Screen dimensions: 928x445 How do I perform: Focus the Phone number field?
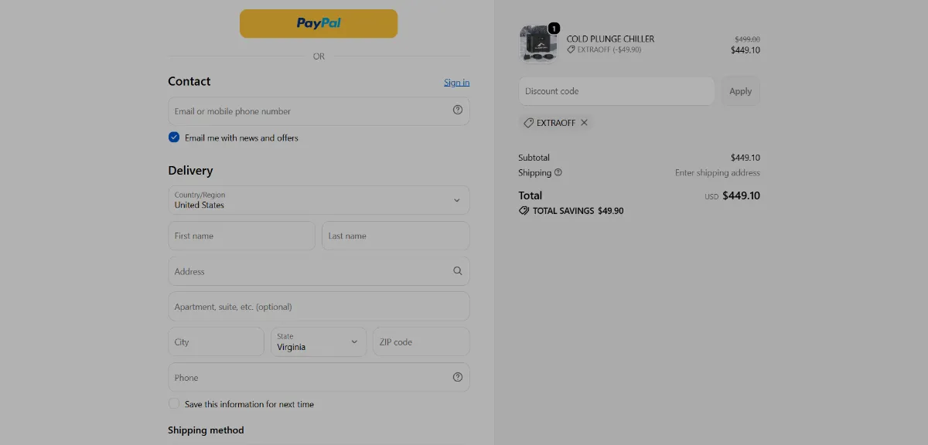coord(319,377)
